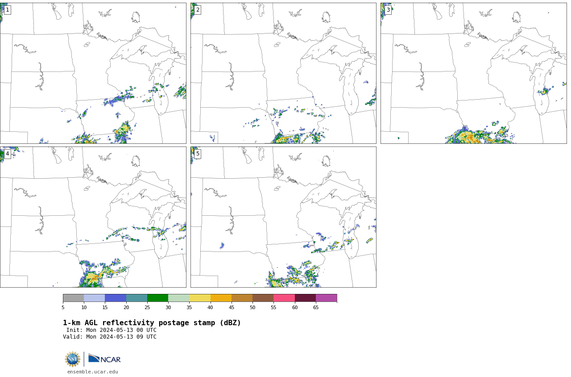Open ensemble member 3 reflectivity map

[x=473, y=73]
